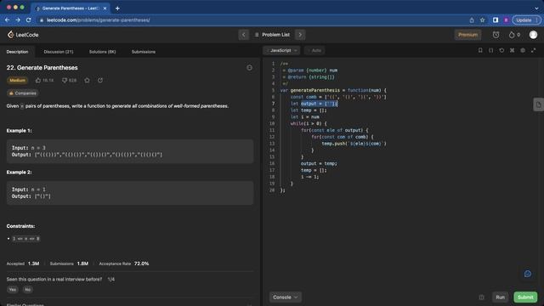Image resolution: width=544 pixels, height=306 pixels.
Task: Bookmark page with browser star icon
Action: [482, 20]
